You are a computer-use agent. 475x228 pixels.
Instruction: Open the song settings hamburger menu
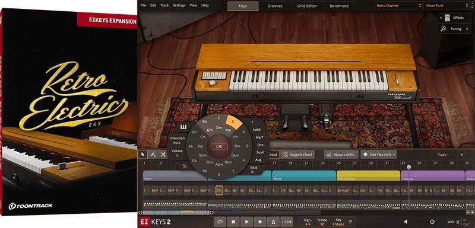[350, 222]
